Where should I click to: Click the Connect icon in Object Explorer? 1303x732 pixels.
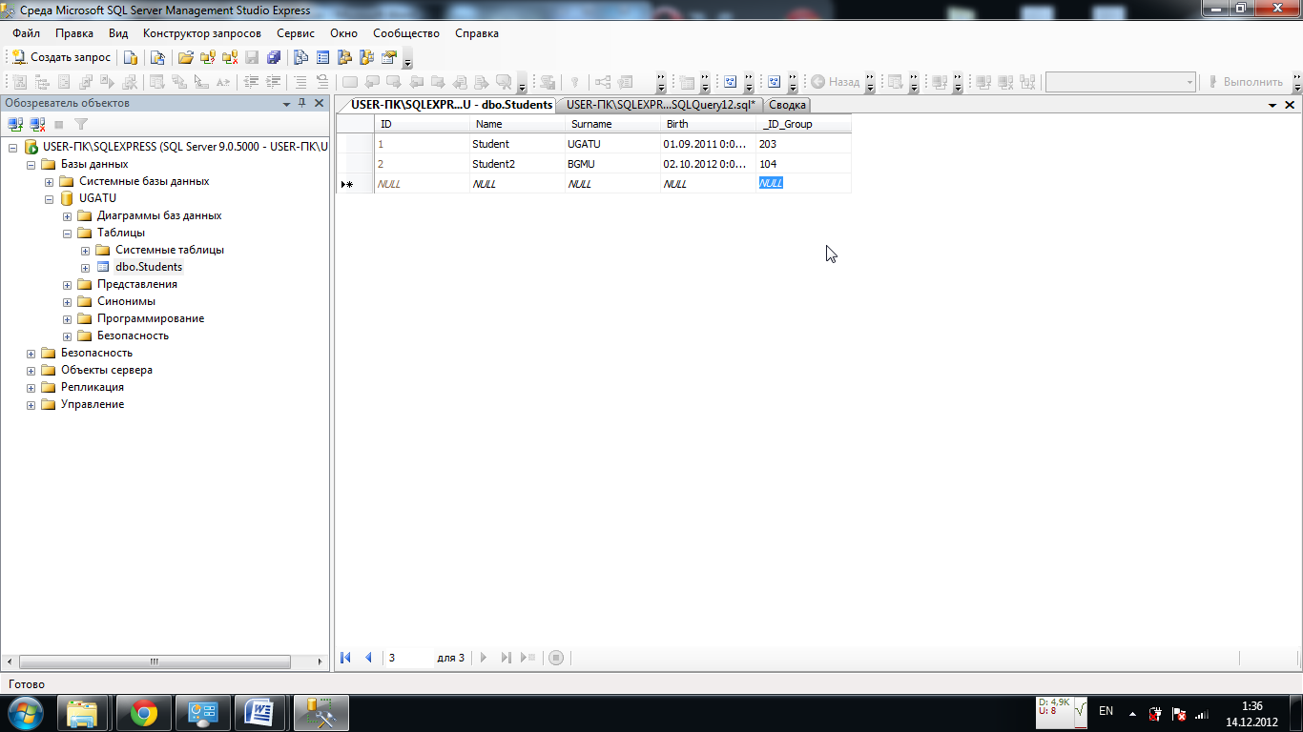pos(15,124)
